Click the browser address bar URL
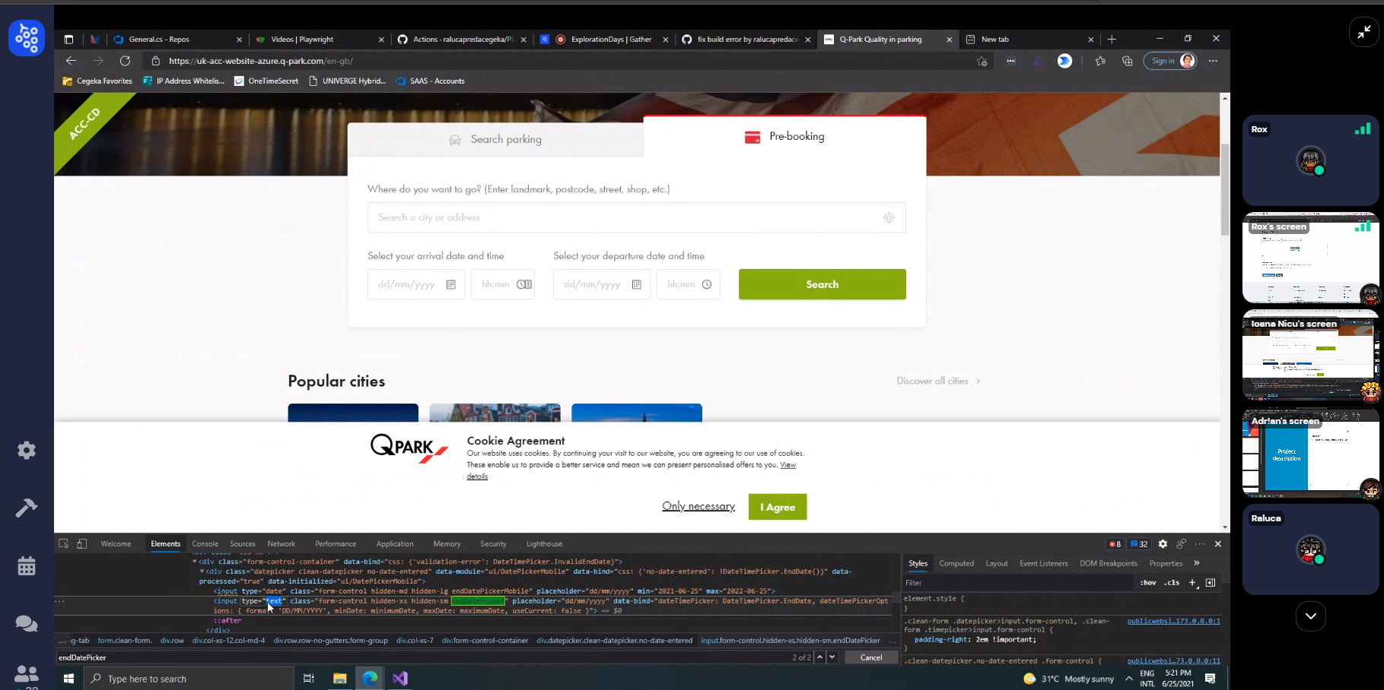 pos(261,61)
